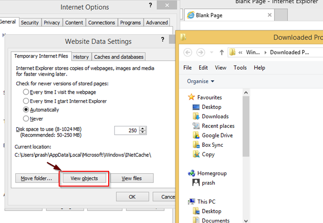The width and height of the screenshot is (323, 223).
Task: Click the help question mark in Website Data Settings
Action: (x=163, y=39)
